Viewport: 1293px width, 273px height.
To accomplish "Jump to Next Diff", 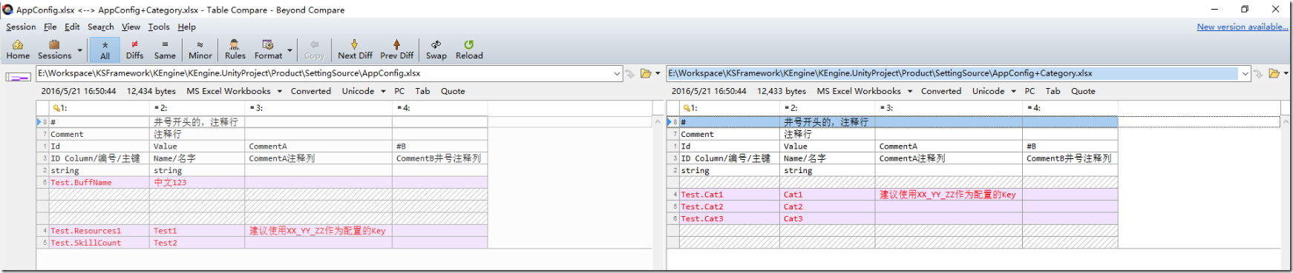I will (x=355, y=50).
